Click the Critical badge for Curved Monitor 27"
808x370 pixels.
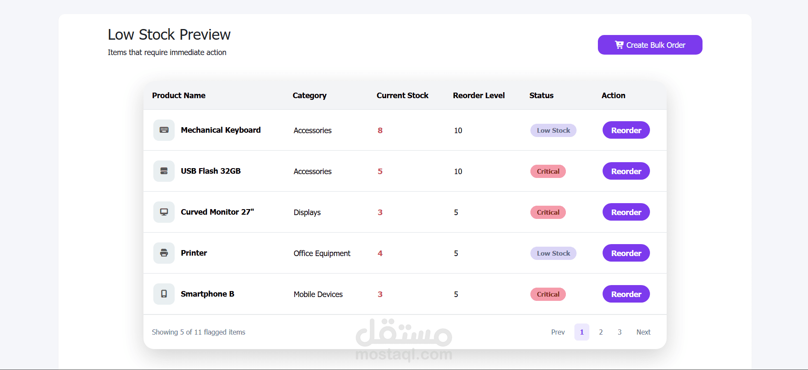pyautogui.click(x=548, y=213)
